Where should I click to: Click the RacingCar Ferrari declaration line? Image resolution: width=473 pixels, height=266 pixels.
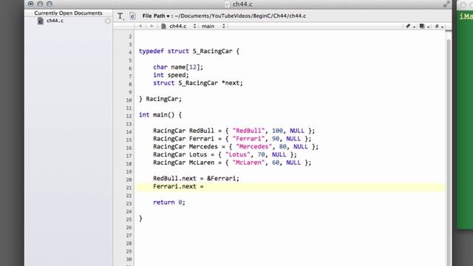[232, 139]
